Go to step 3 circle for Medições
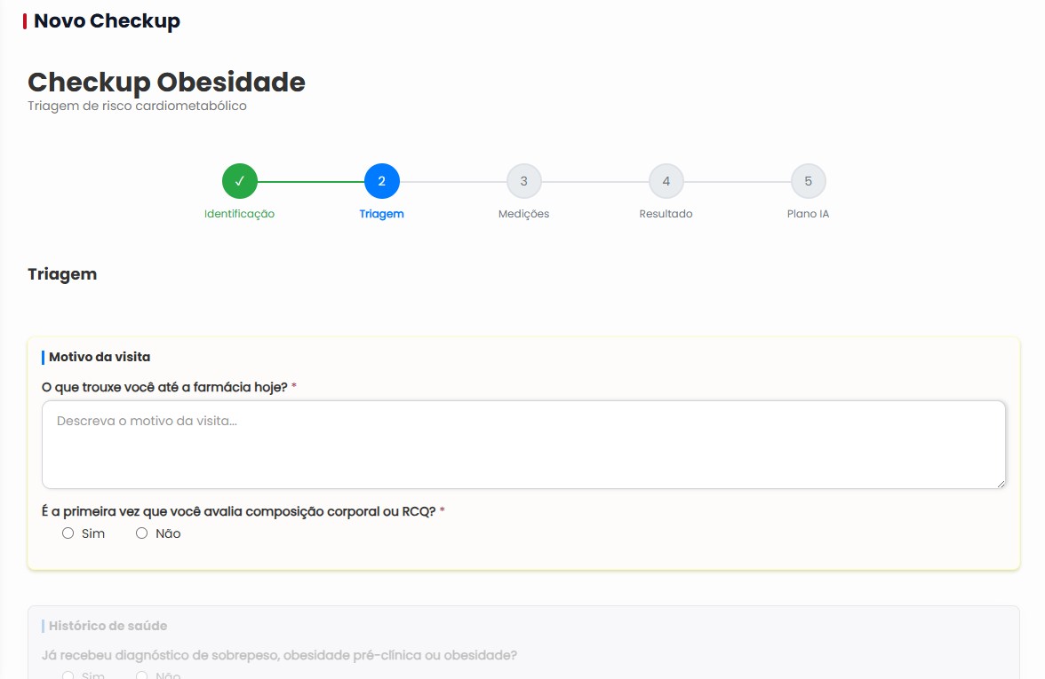 (524, 181)
